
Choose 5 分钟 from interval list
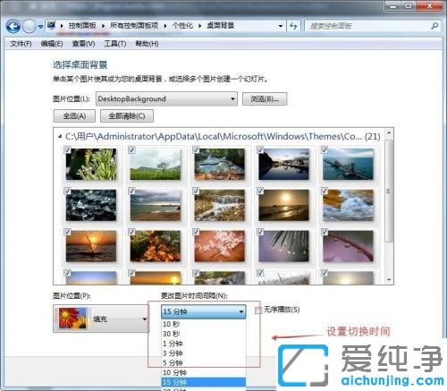[204, 363]
